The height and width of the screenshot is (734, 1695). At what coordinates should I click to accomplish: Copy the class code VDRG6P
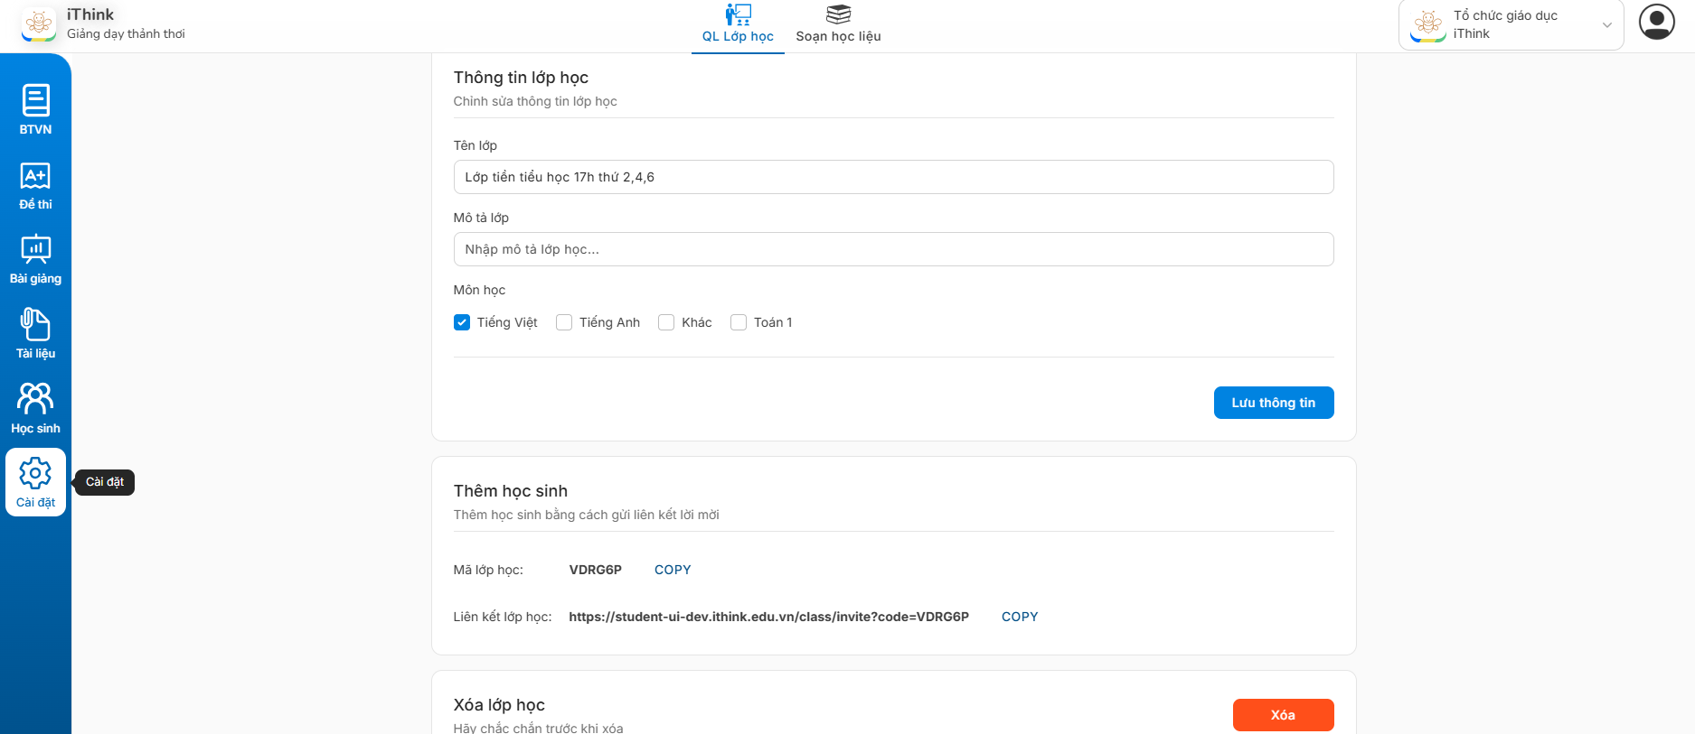(673, 570)
